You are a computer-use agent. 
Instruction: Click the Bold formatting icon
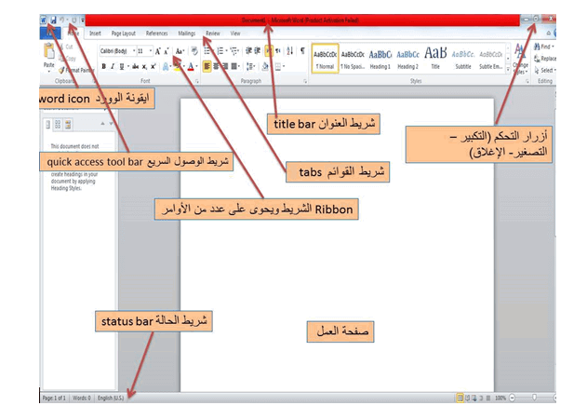tap(104, 66)
